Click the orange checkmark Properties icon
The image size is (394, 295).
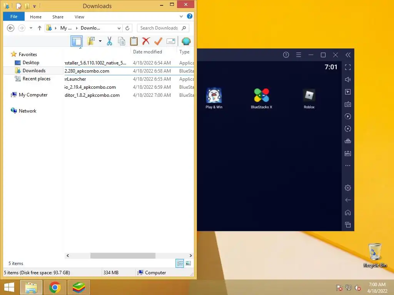coord(158,41)
